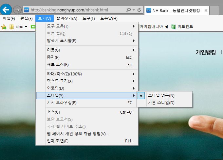The image size is (223, 160).
Task: Select the 스타일 없음(N) radio option
Action: click(165, 95)
